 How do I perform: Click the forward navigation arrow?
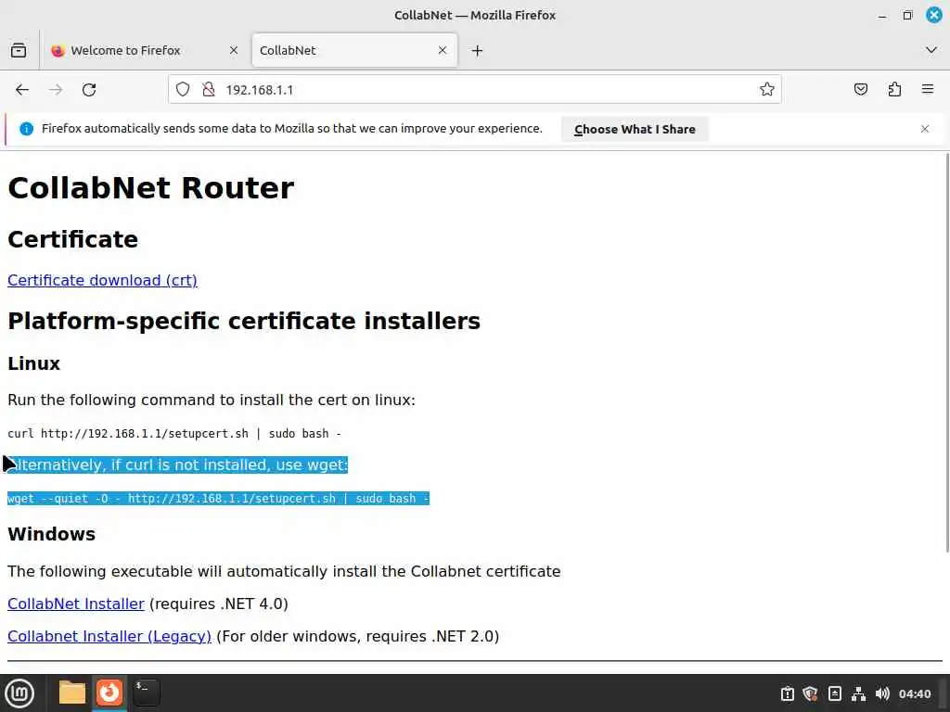[56, 90]
